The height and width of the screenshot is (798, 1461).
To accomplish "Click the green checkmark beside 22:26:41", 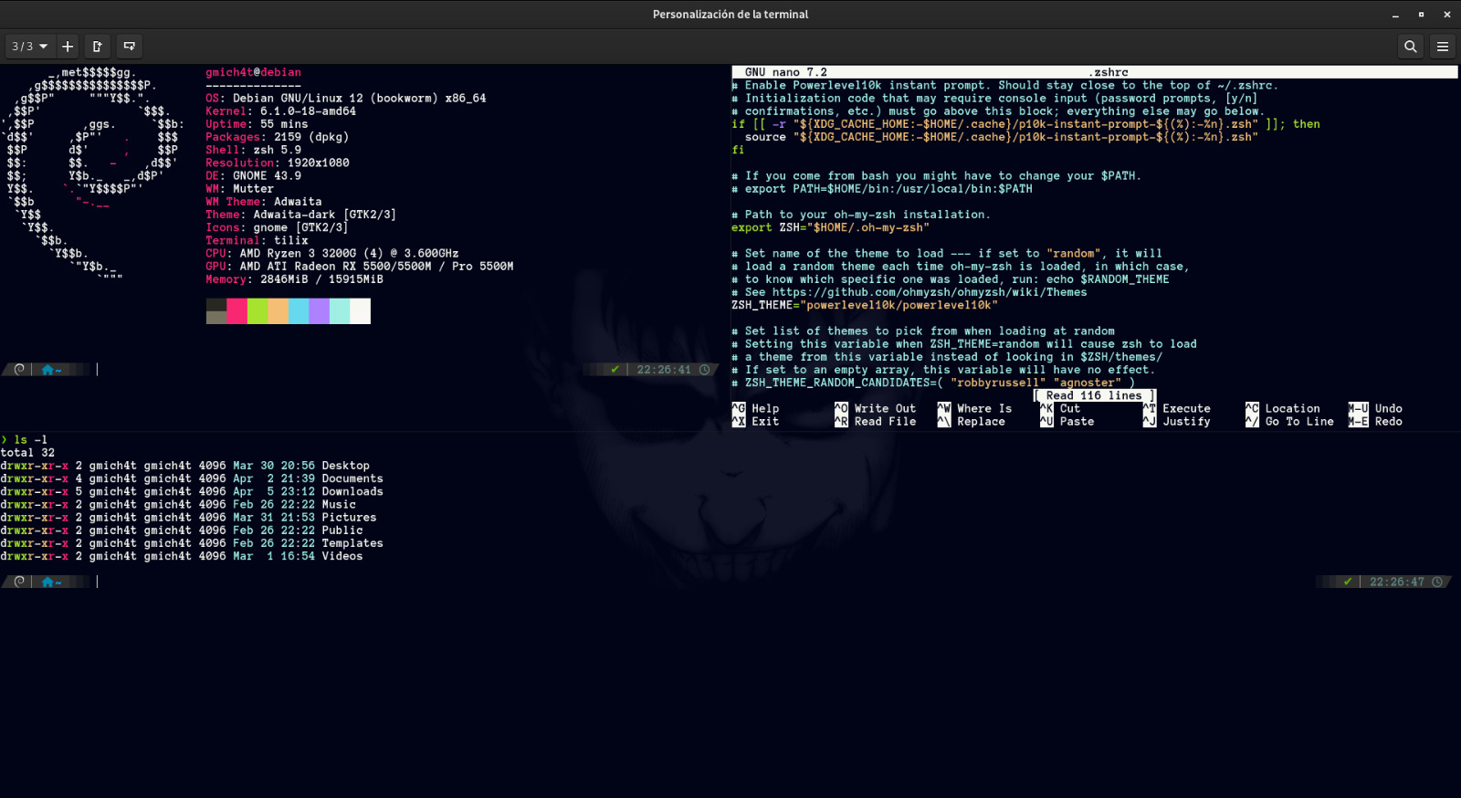I will pos(615,370).
